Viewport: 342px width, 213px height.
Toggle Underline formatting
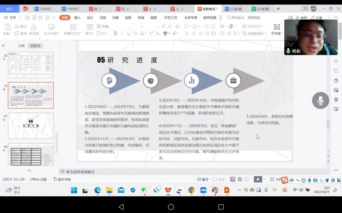point(129,33)
